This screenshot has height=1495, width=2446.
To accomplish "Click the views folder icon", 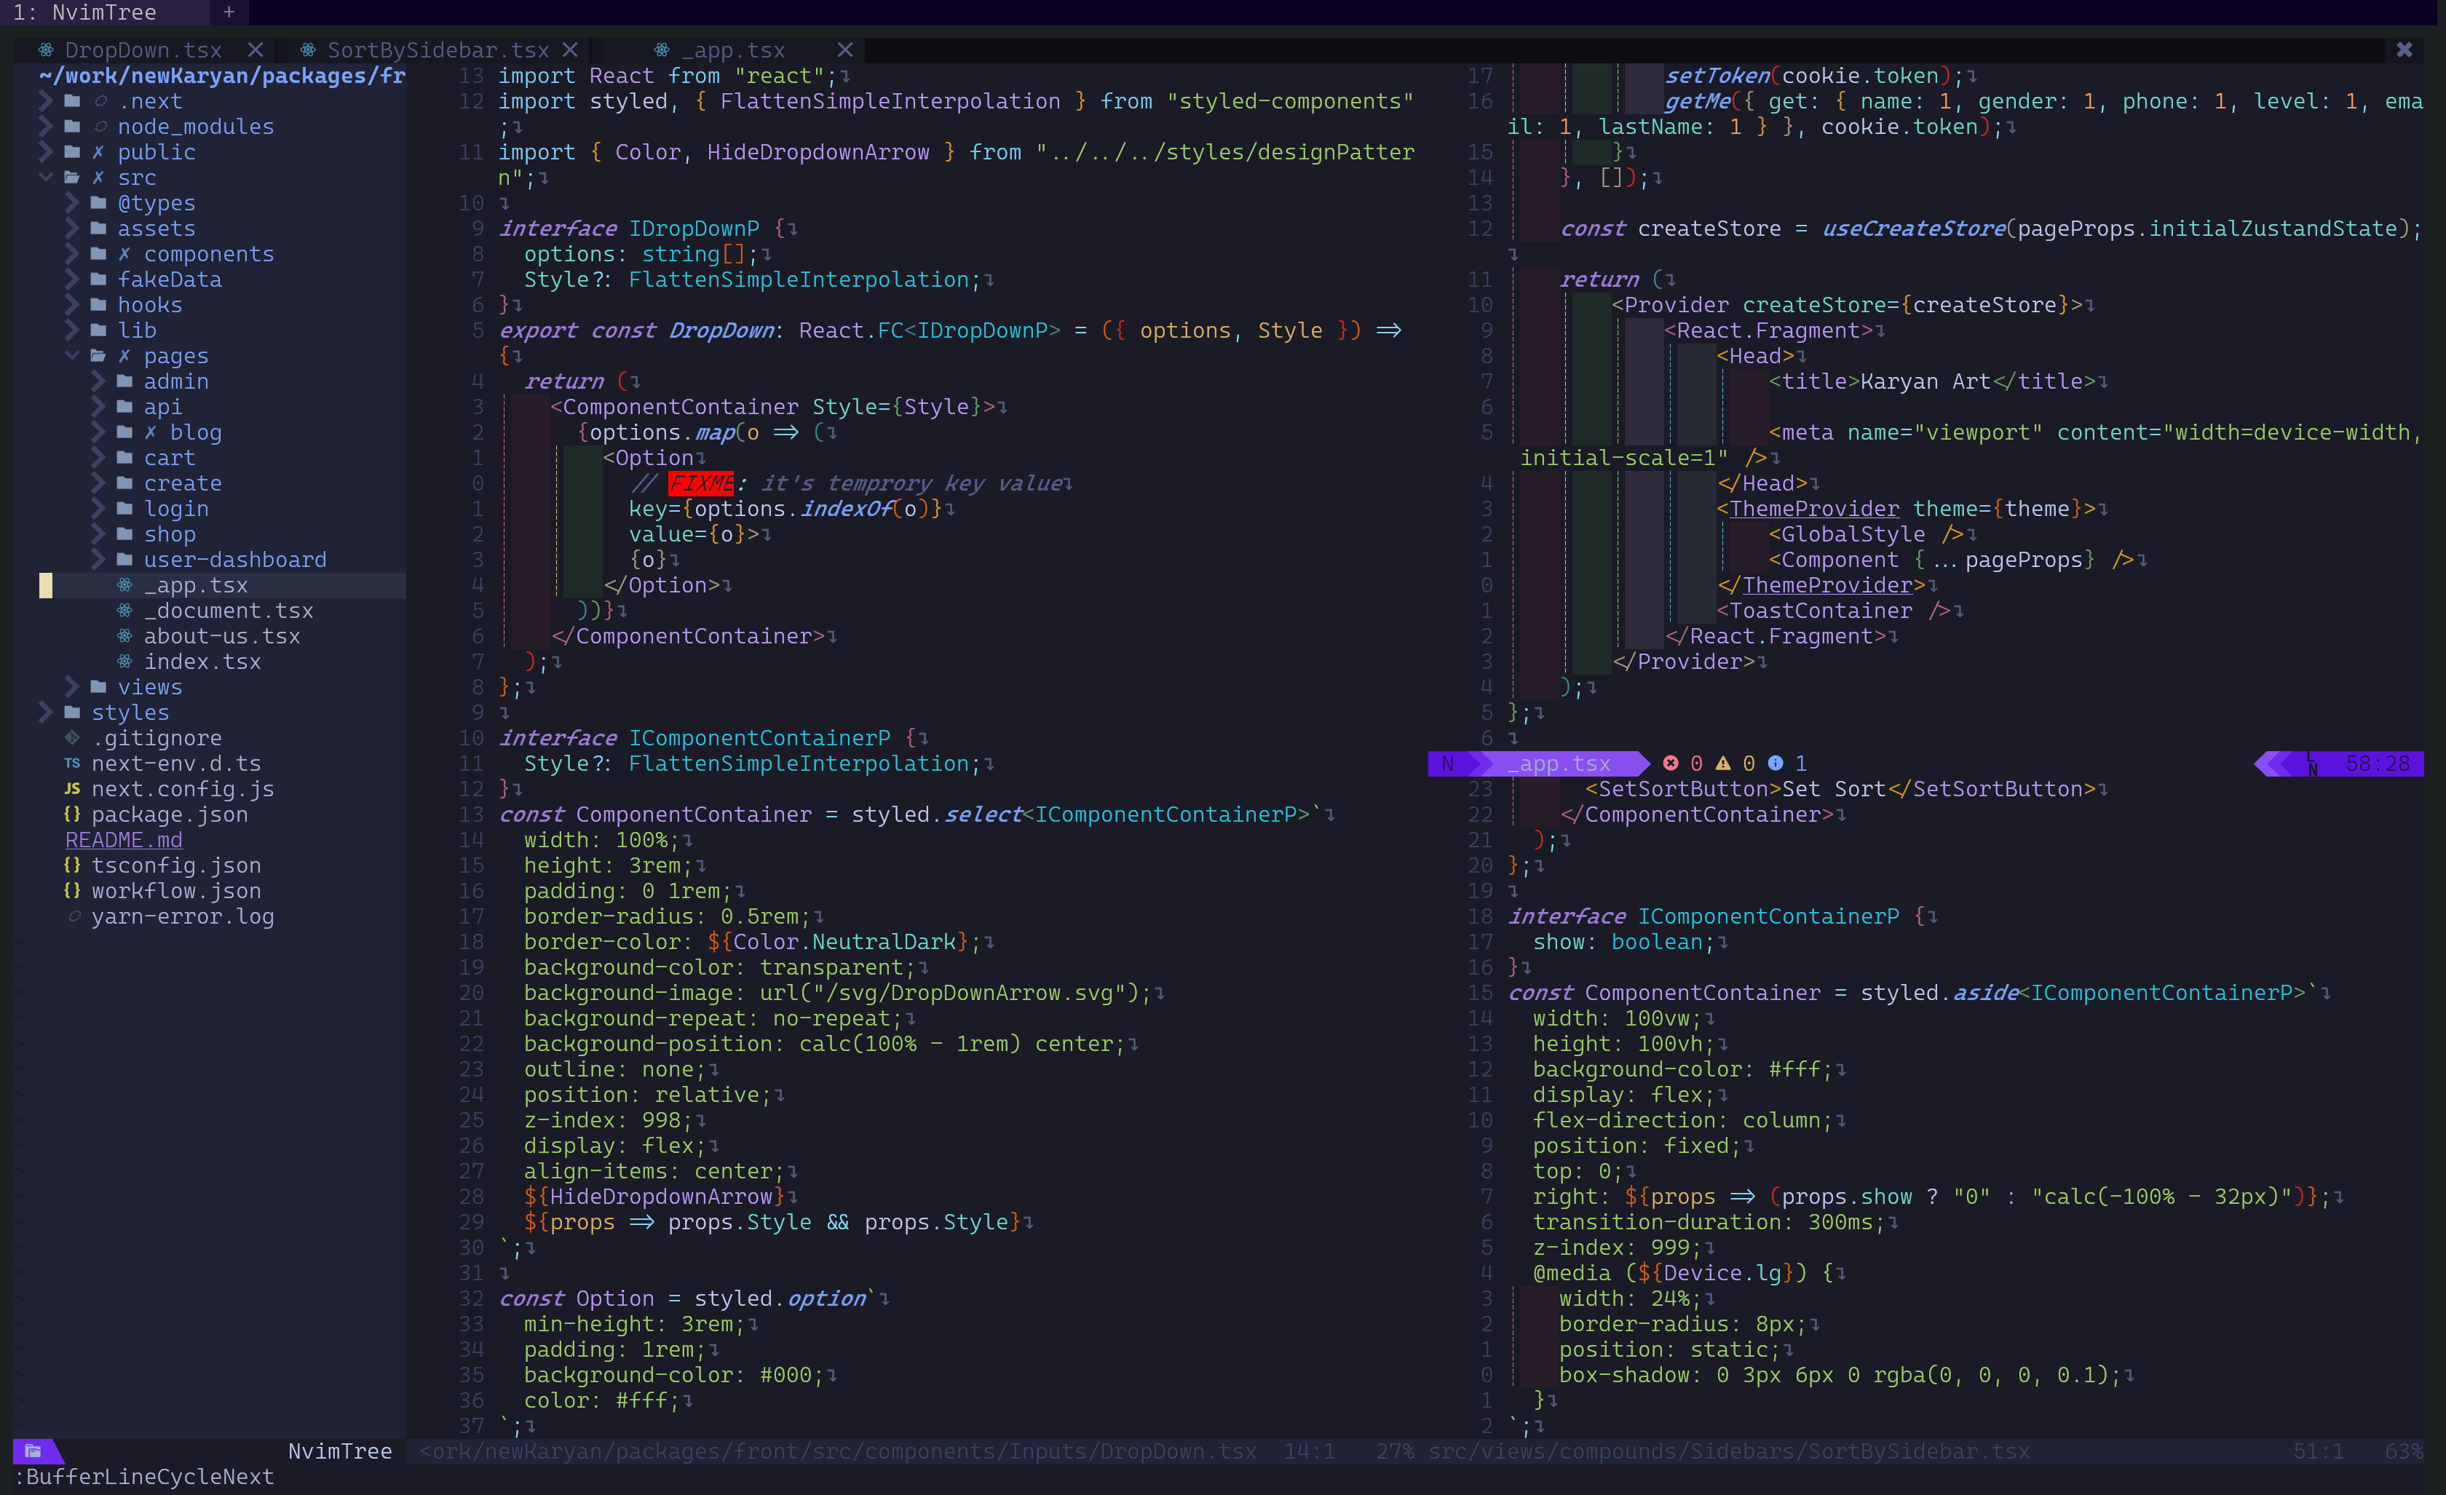I will 98,686.
